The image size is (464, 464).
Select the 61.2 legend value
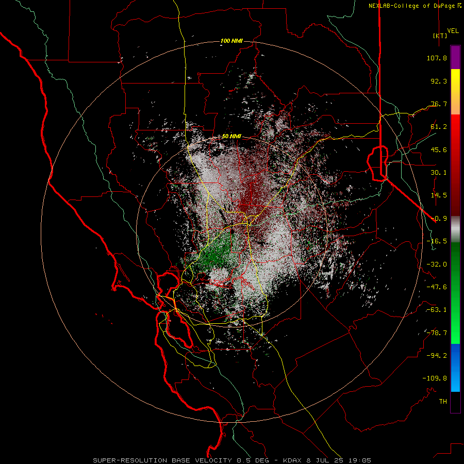tap(439, 127)
